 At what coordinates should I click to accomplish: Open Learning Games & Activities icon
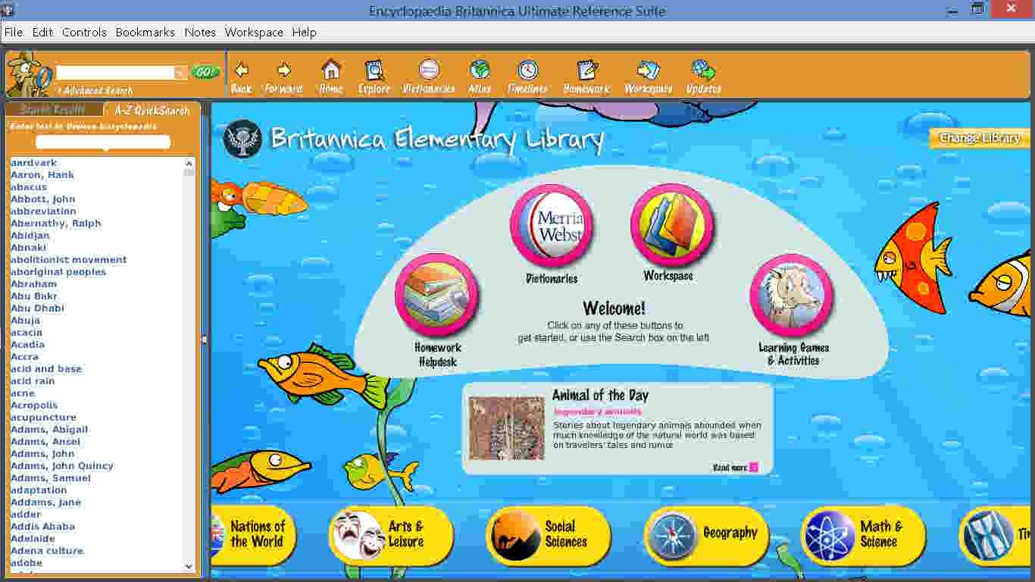(792, 295)
